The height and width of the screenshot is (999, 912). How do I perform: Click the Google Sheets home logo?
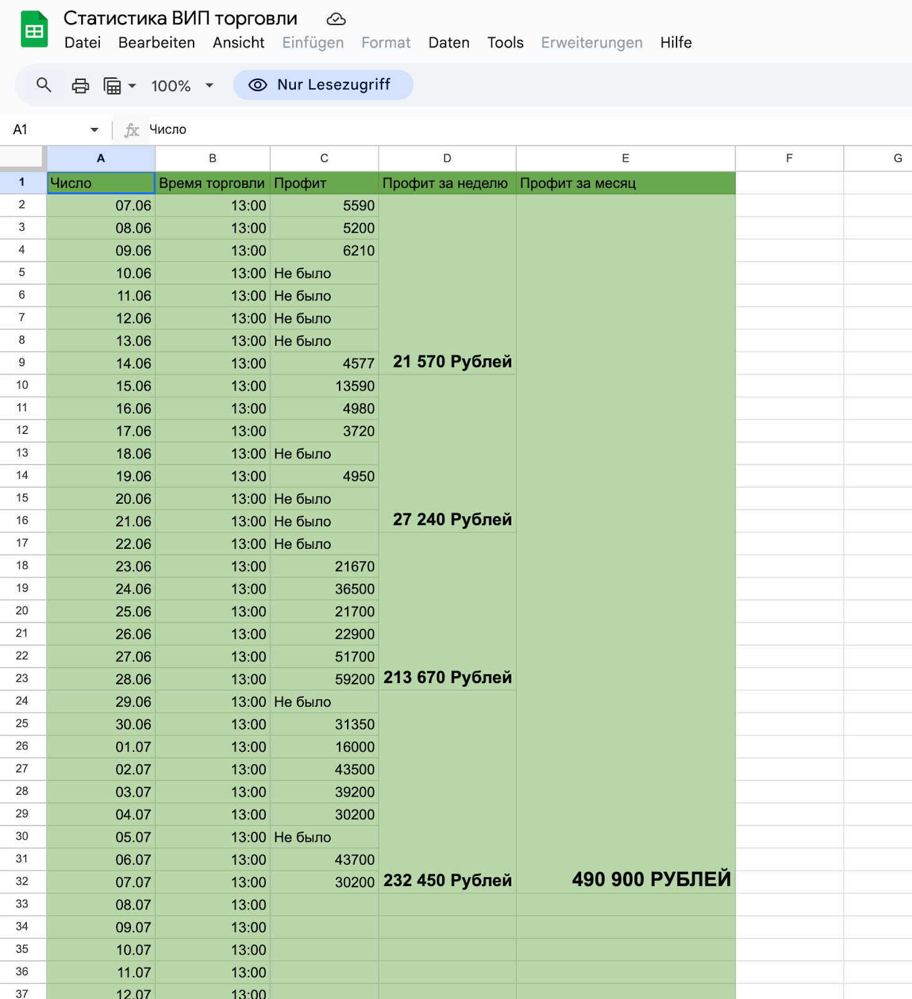[34, 30]
